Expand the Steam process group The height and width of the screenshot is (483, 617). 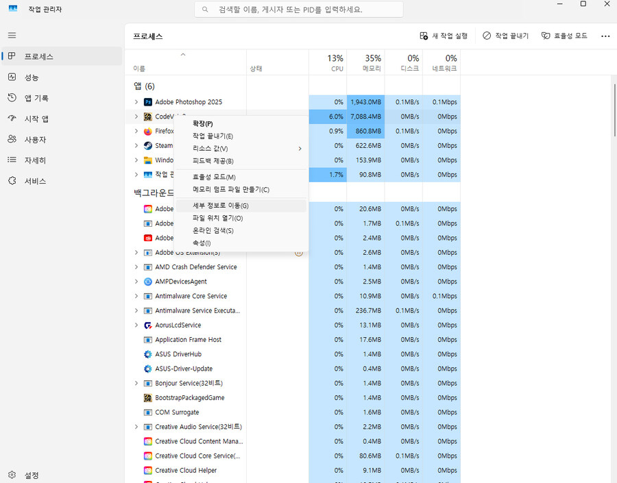click(135, 145)
